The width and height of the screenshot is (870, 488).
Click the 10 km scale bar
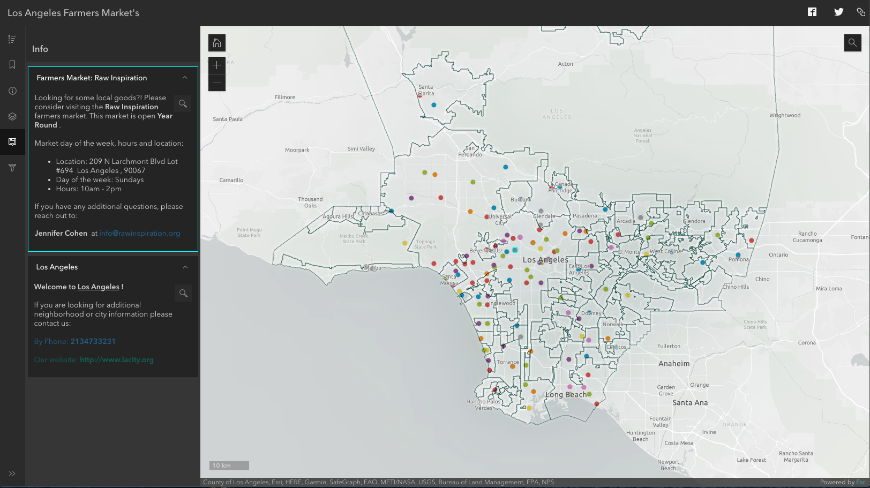[229, 466]
